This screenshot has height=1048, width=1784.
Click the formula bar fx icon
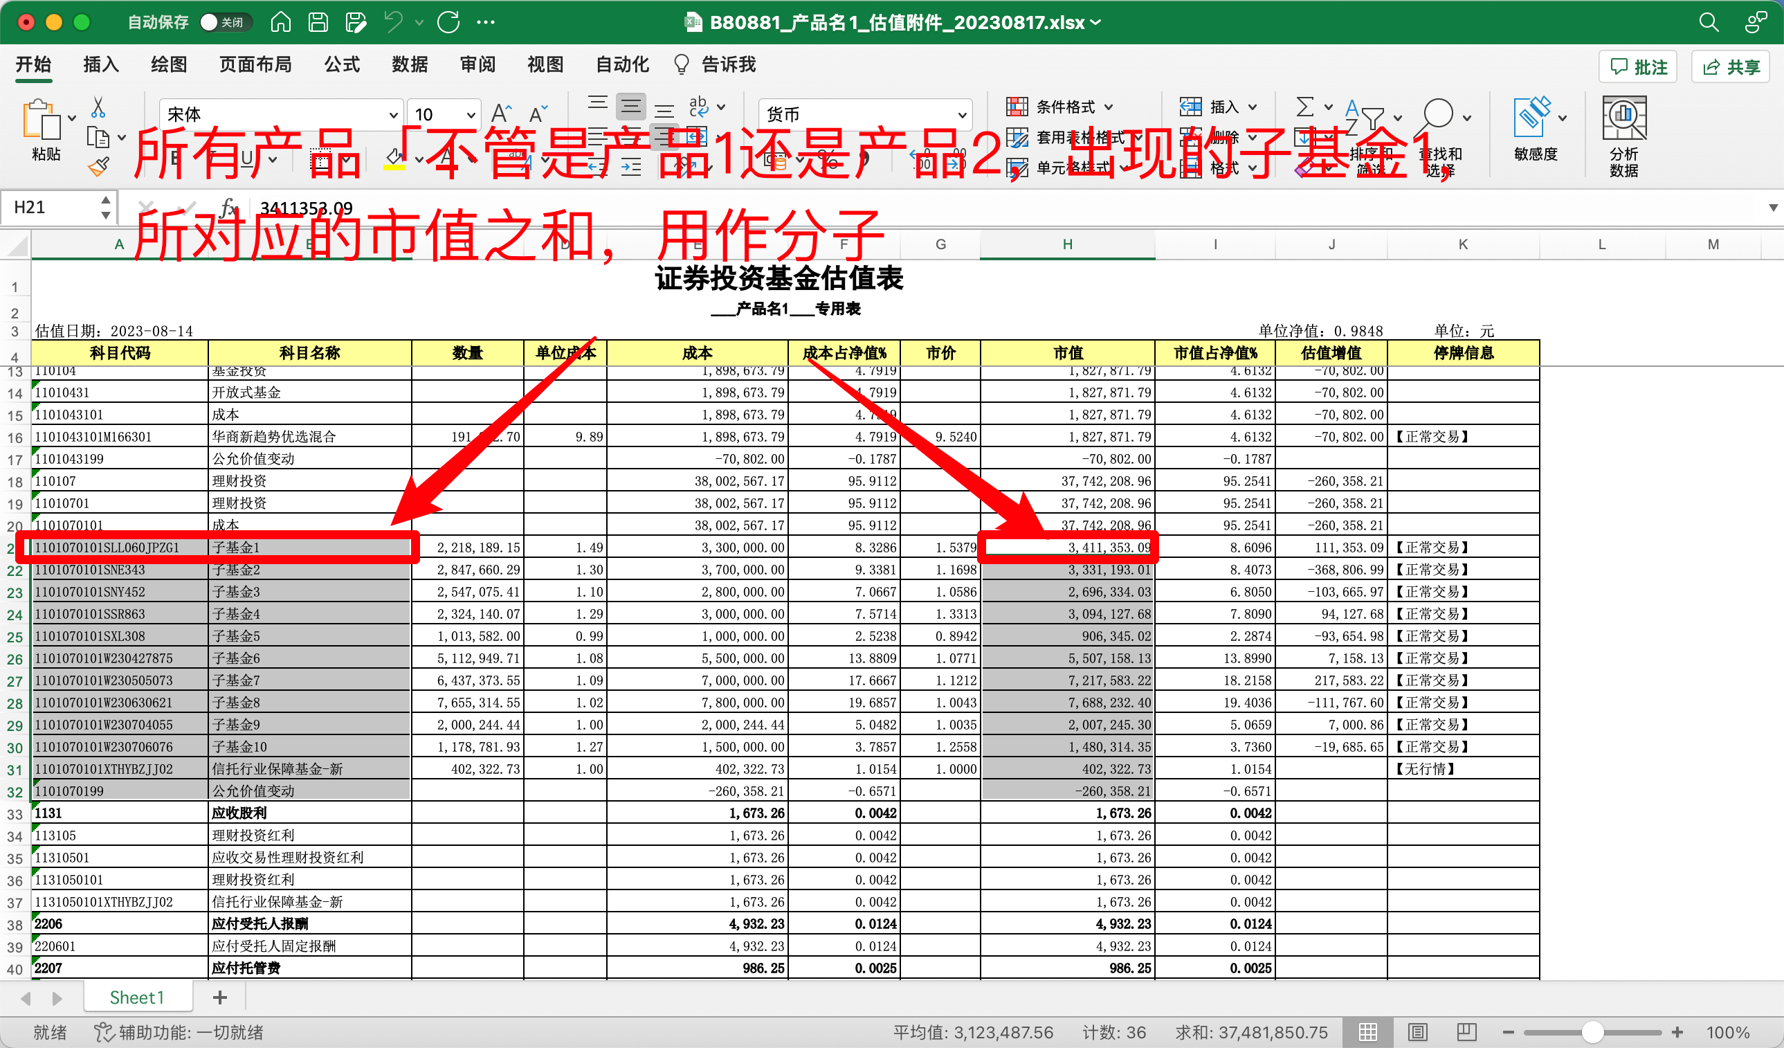point(228,208)
